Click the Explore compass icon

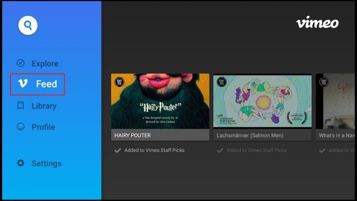coord(21,63)
